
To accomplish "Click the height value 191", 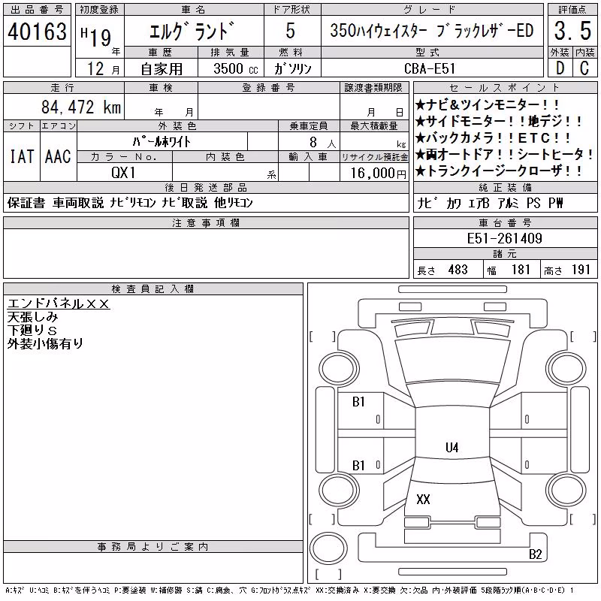I will click(581, 270).
